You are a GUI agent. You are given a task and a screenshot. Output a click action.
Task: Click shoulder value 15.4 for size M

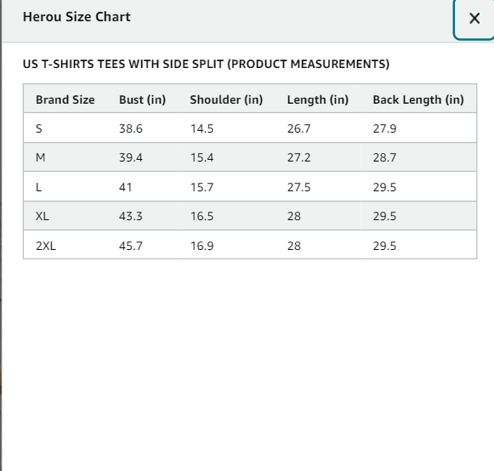[x=202, y=157]
